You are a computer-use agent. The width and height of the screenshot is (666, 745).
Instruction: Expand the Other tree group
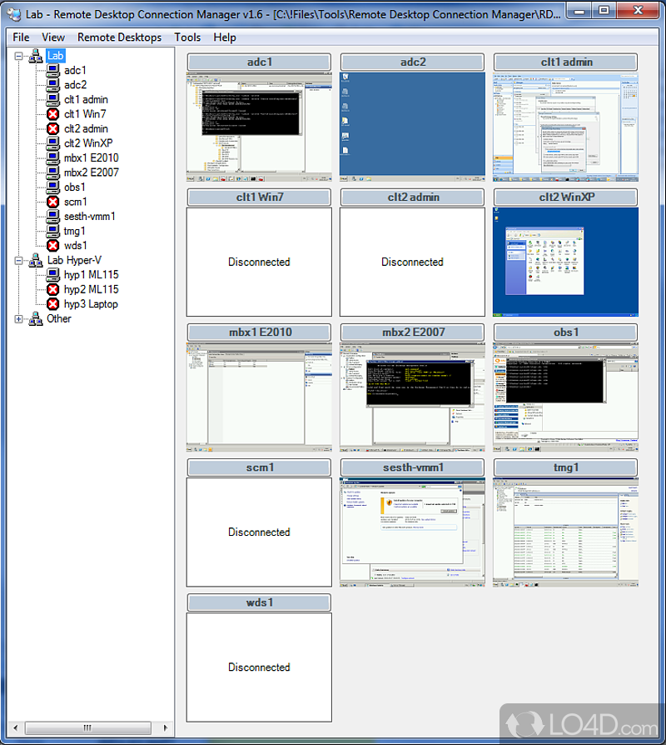(19, 318)
